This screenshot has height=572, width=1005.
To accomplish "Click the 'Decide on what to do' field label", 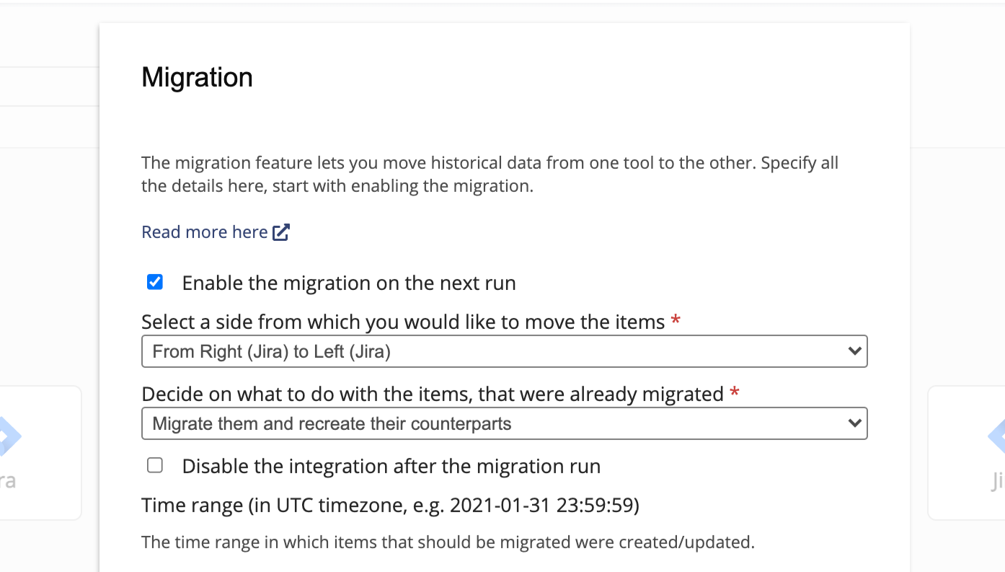I will tap(432, 394).
